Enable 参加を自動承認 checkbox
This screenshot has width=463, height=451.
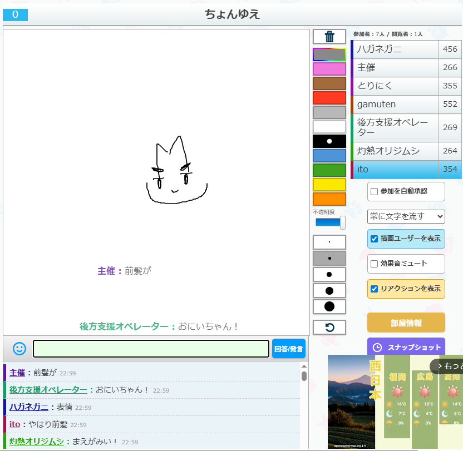375,191
